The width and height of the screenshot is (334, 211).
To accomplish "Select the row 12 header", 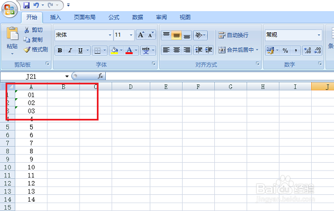I will click(x=7, y=183).
